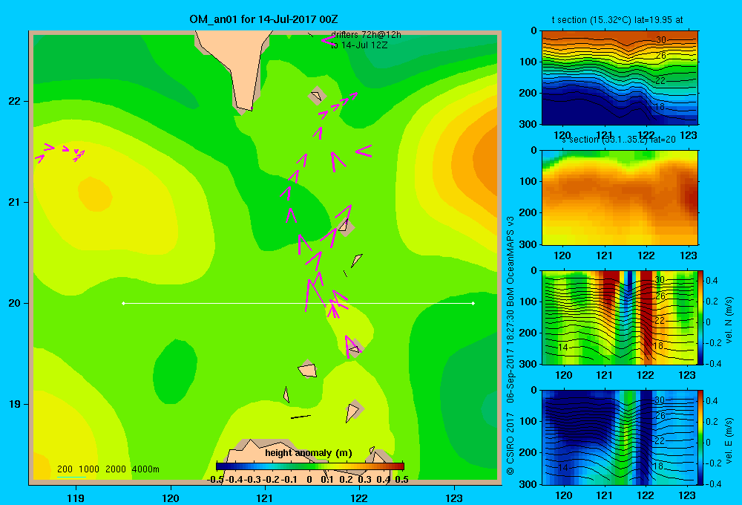
Task: Click the "1000" depth contour legend entry
Action: (89, 469)
